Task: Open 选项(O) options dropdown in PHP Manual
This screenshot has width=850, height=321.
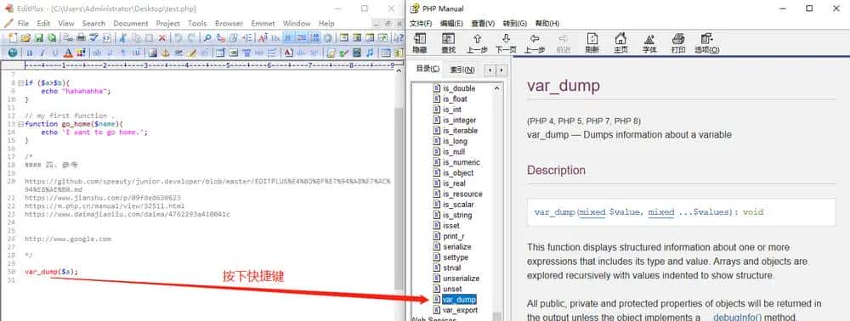Action: click(x=707, y=43)
